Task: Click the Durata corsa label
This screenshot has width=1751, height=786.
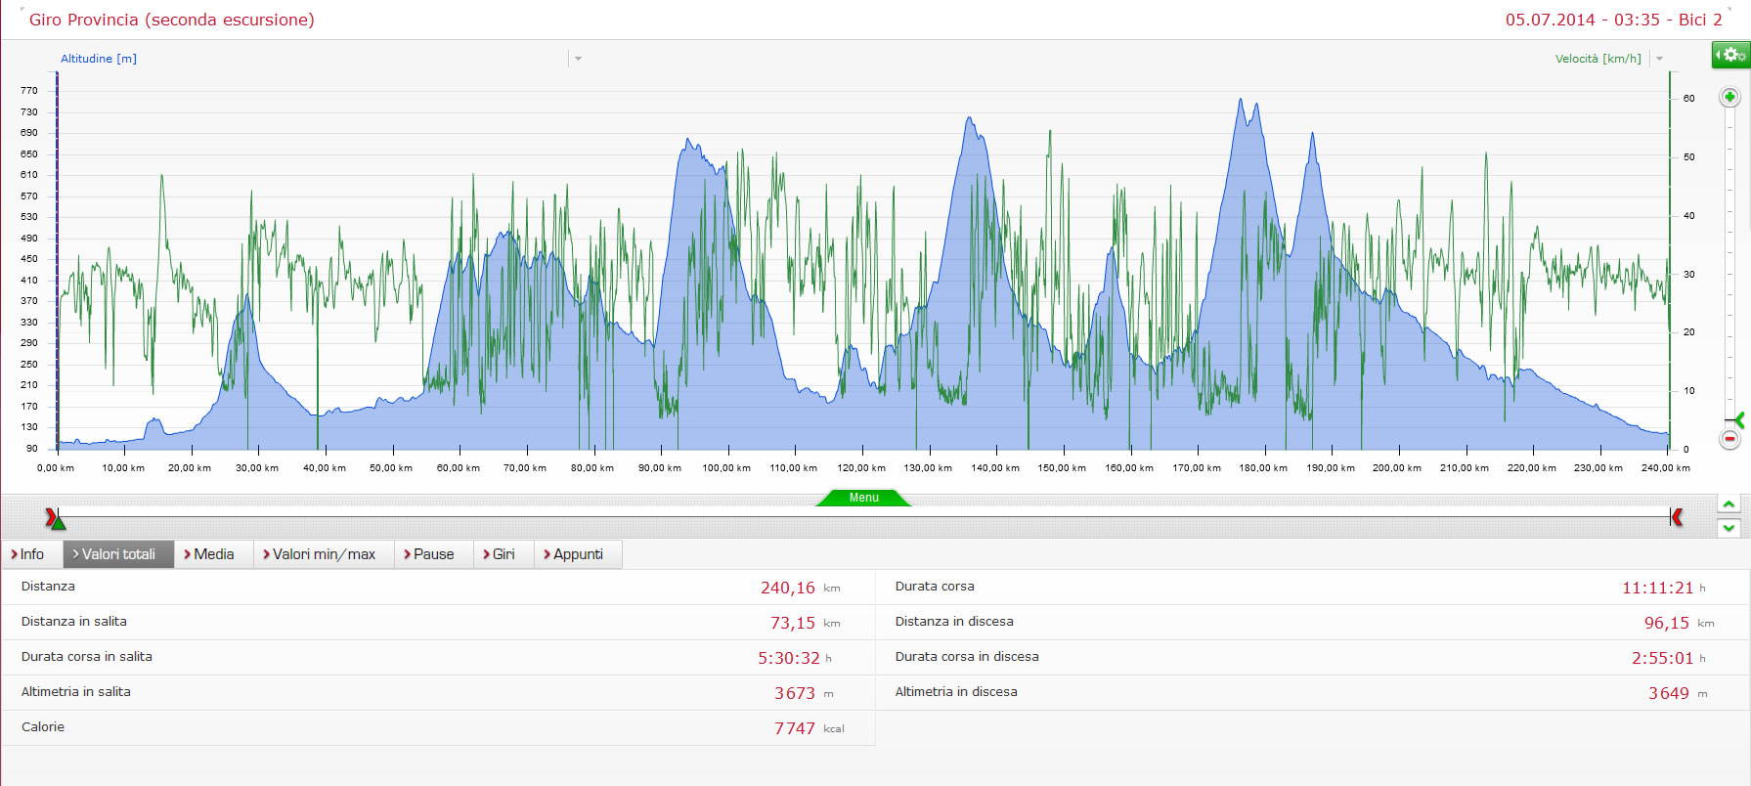Action: 935,586
